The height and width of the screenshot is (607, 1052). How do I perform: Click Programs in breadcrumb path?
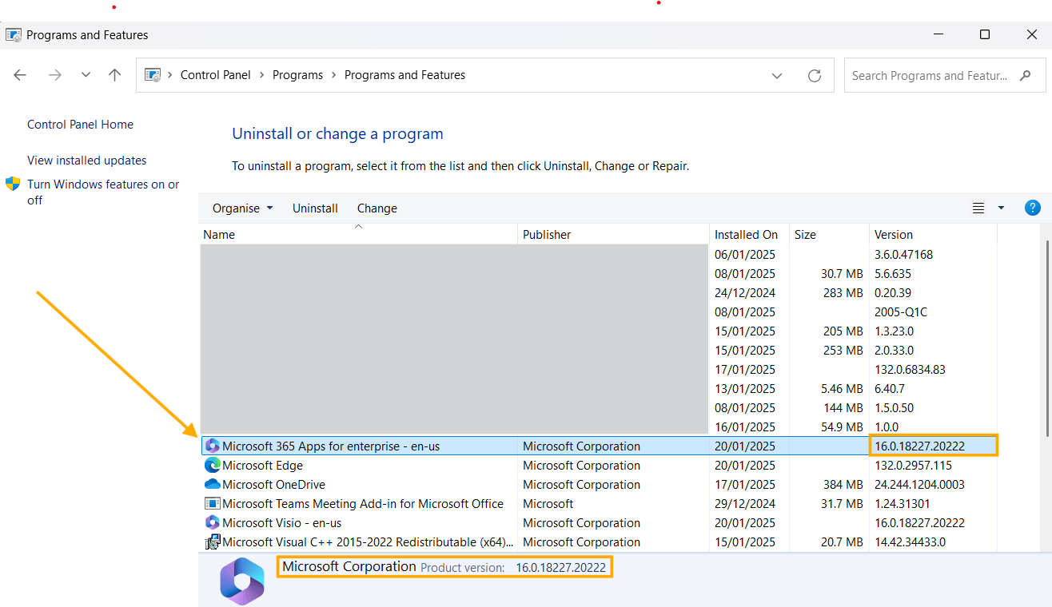[x=297, y=75]
